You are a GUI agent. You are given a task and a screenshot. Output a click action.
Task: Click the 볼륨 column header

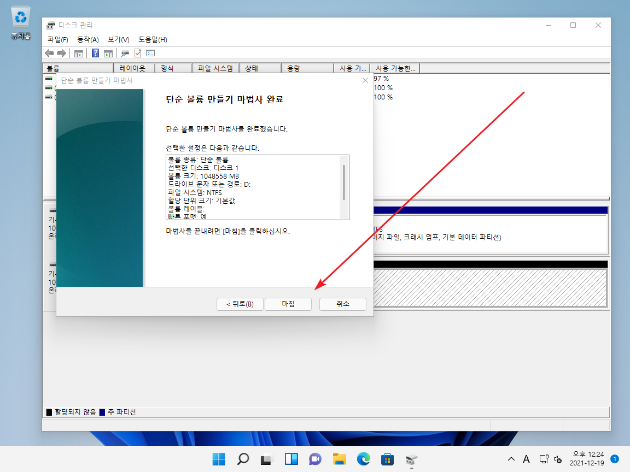pos(78,68)
